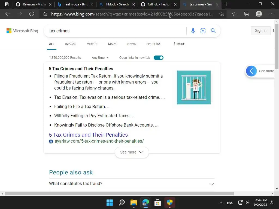This screenshot has height=209, width=279.
Task: Select the NEWS results tab
Action: click(x=132, y=44)
